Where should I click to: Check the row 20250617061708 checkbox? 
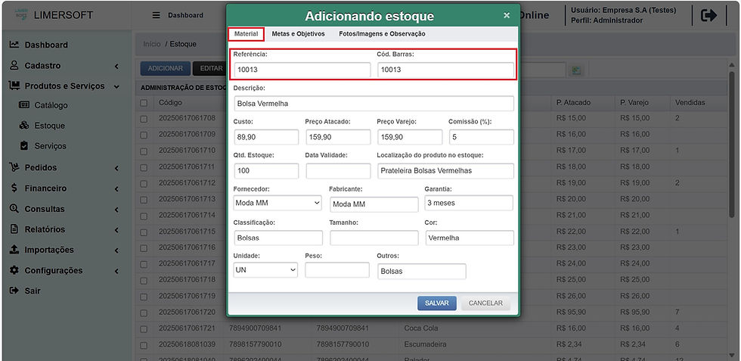(x=144, y=119)
